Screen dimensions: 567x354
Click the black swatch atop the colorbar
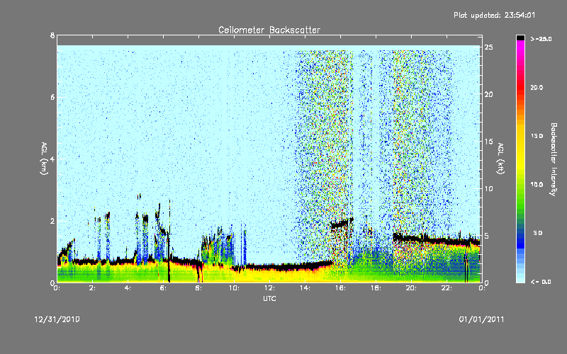point(520,38)
